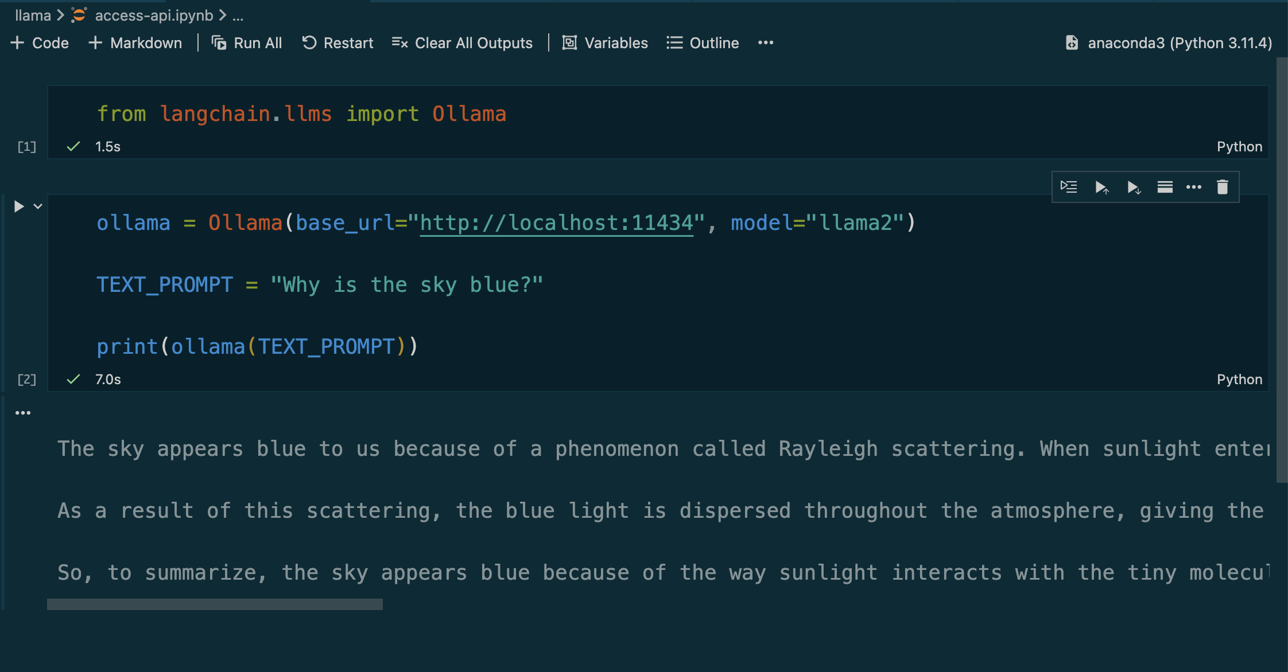Open output actions ellipsis beside cell output

pos(23,413)
